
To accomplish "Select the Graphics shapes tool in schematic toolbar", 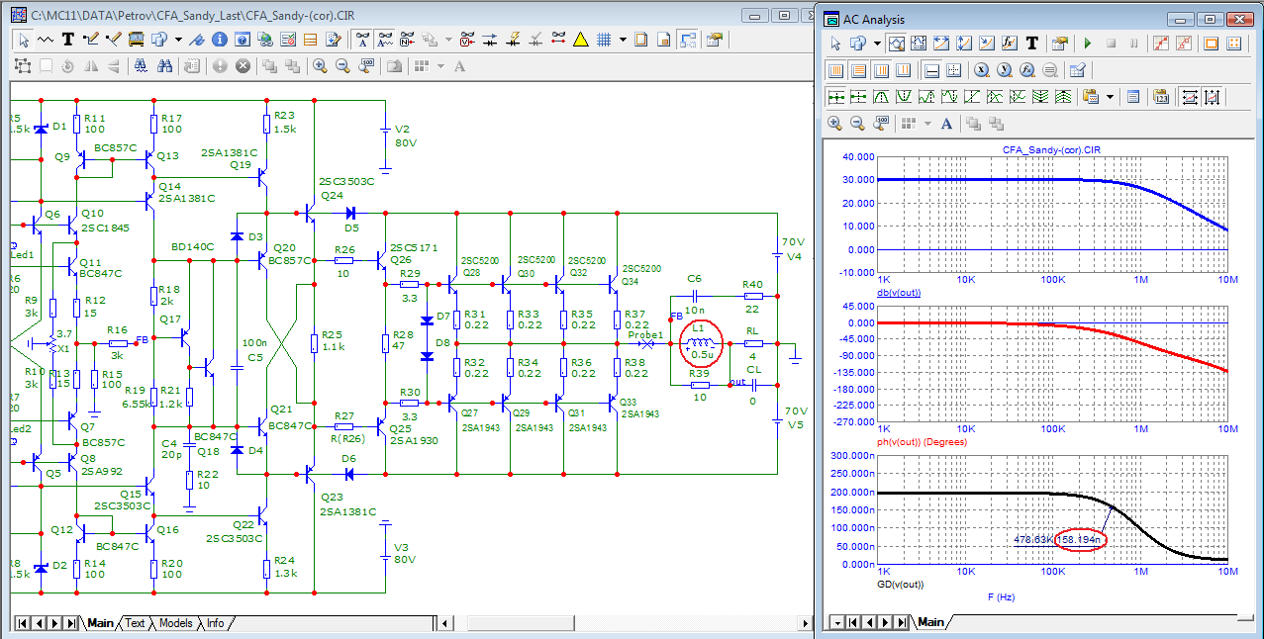I will point(158,40).
